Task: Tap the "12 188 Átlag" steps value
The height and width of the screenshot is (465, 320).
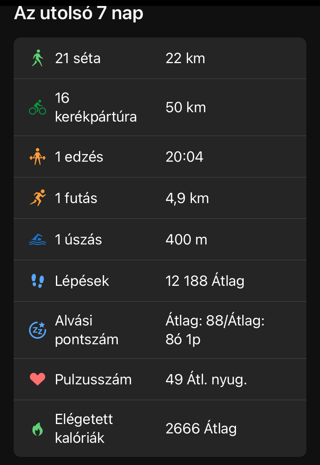Action: click(205, 281)
